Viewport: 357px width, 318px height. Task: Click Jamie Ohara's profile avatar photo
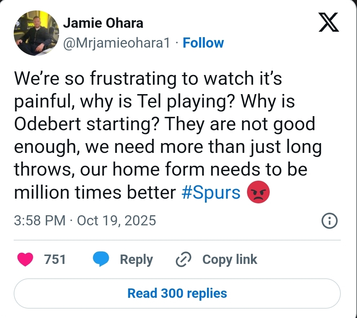click(x=36, y=33)
